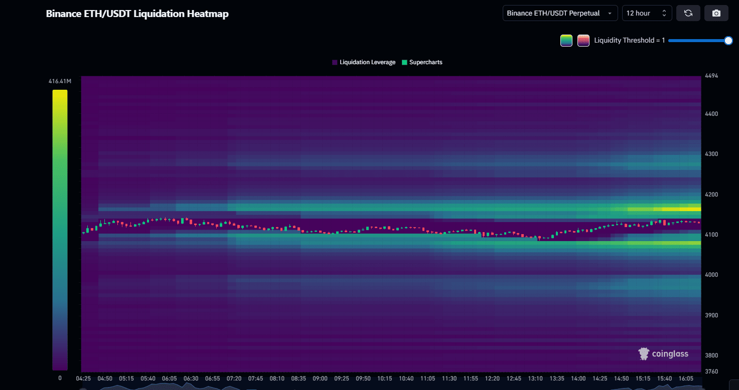Click the Liquidity Threshold slider handle

tap(728, 41)
